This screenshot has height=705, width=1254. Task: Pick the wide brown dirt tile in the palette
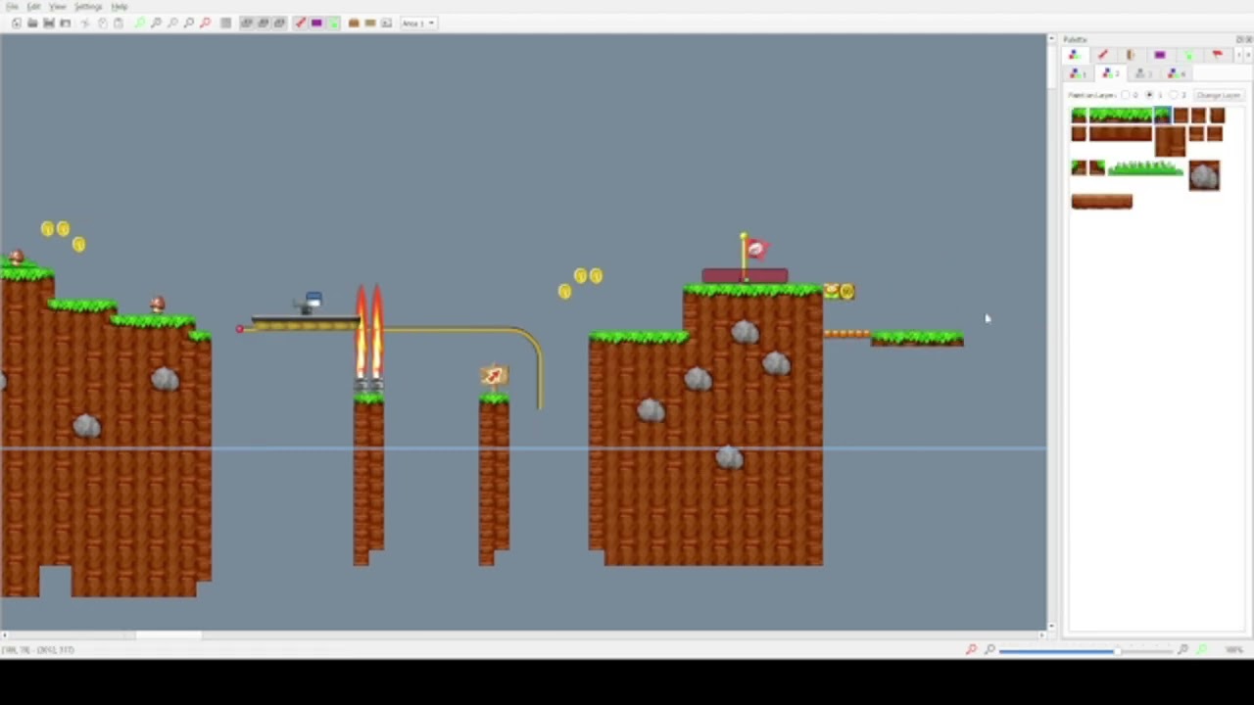coord(1121,134)
